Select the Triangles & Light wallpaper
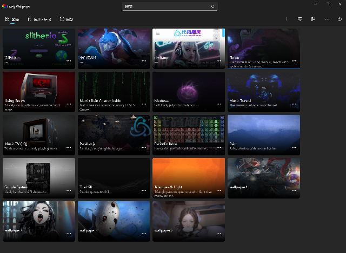Image resolution: width=346 pixels, height=253 pixels. tap(189, 178)
